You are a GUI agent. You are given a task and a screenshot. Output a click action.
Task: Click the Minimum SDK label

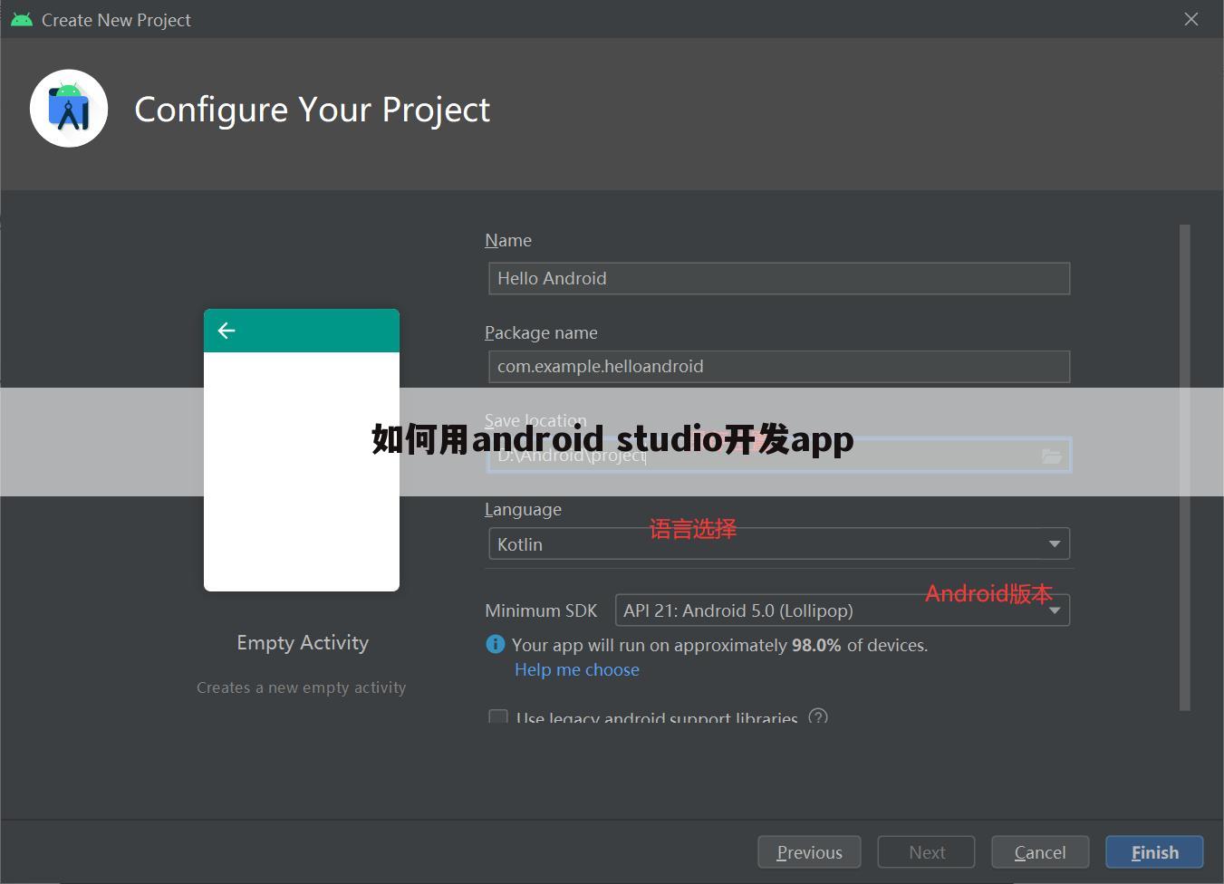tap(541, 610)
